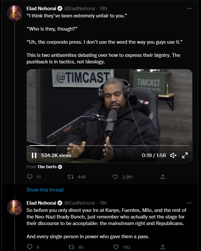The width and height of the screenshot is (201, 251).
Task: Open The Serfs source account
Action: point(47,167)
